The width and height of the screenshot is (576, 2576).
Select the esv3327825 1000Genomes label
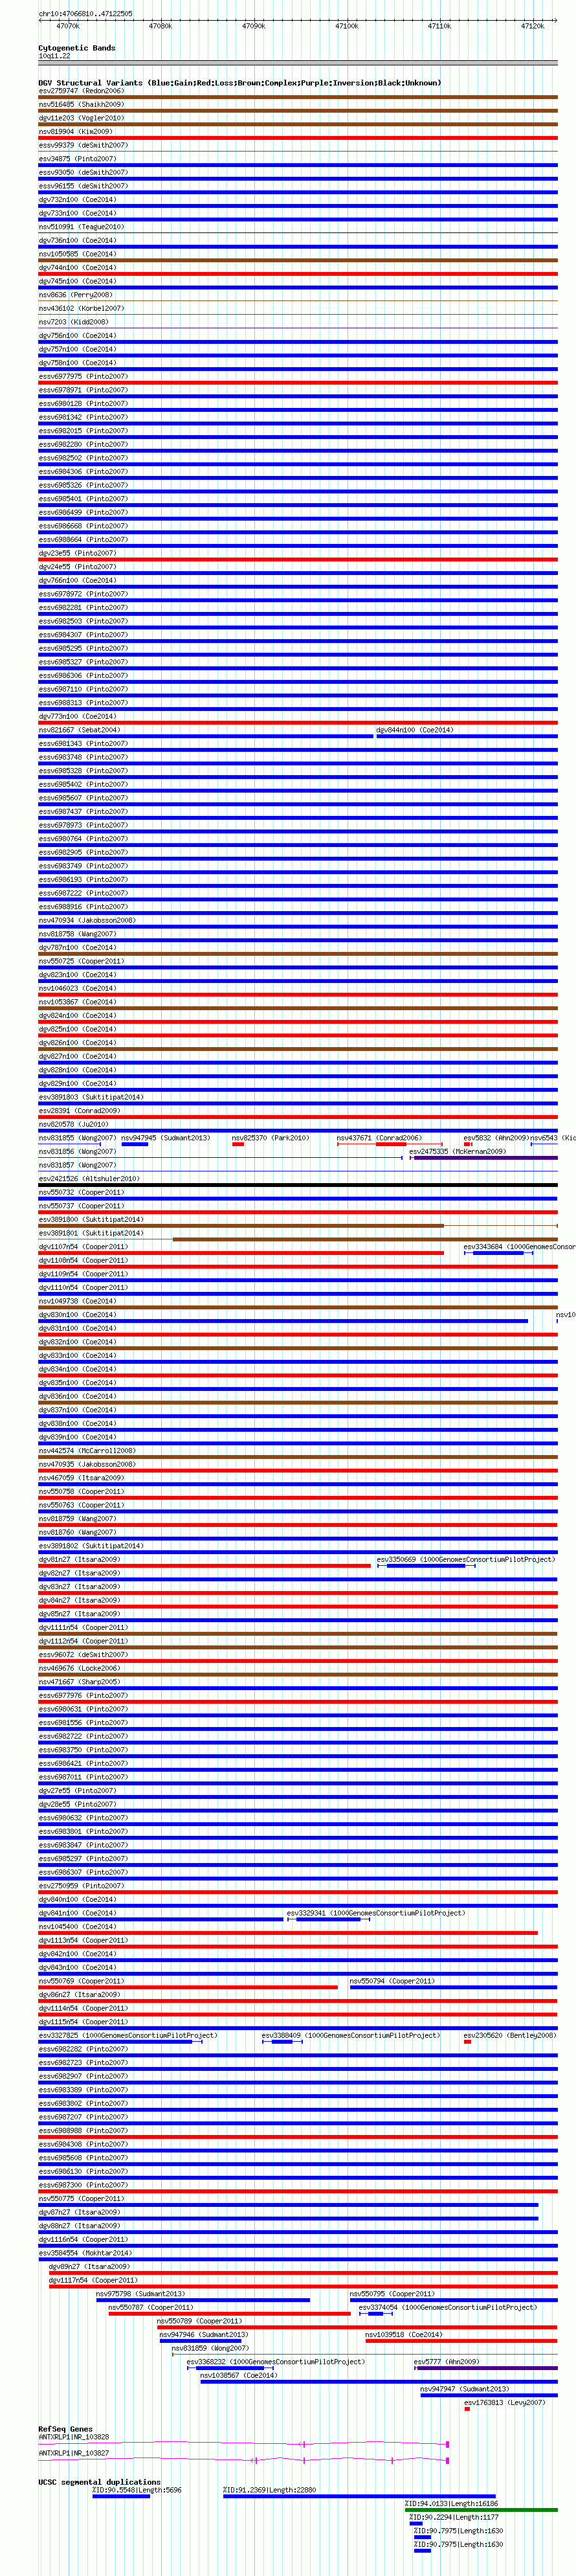[128, 2035]
